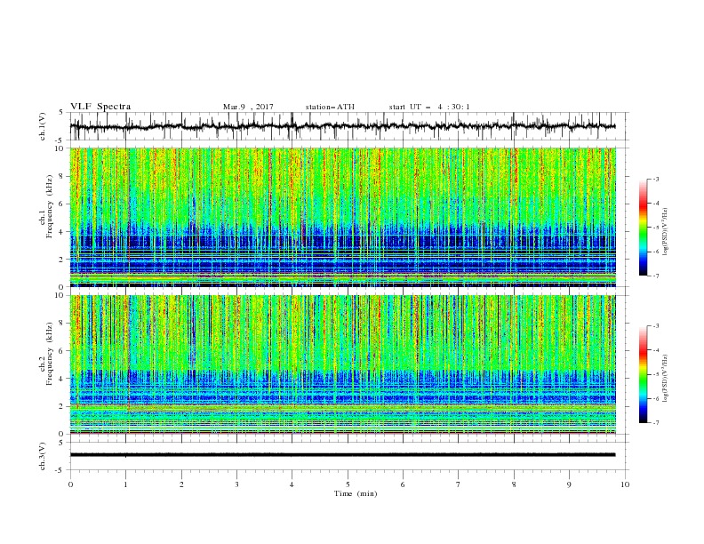Click time-axis tick label "7"
The height and width of the screenshot is (544, 704).
[x=459, y=484]
